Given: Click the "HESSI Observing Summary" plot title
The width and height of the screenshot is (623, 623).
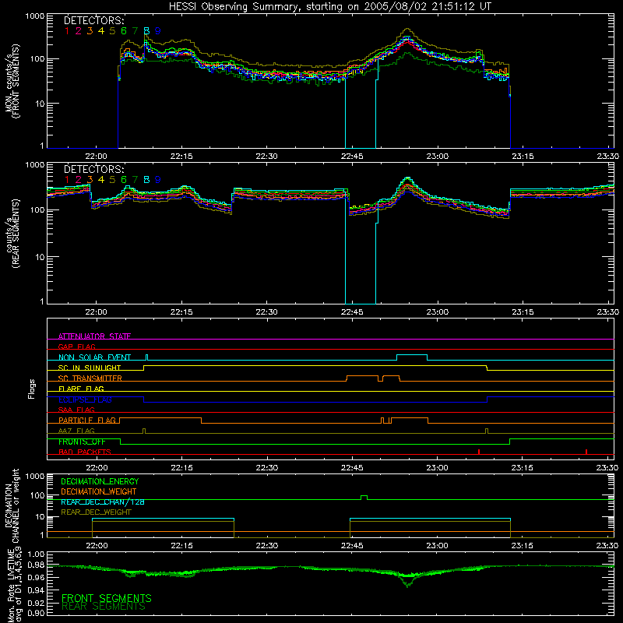Looking at the screenshot, I should [x=330, y=7].
